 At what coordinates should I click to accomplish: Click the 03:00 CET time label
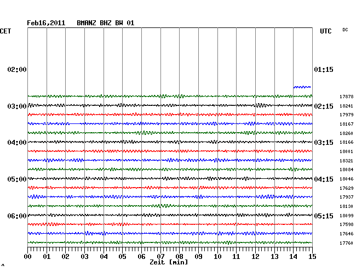pyautogui.click(x=17, y=106)
